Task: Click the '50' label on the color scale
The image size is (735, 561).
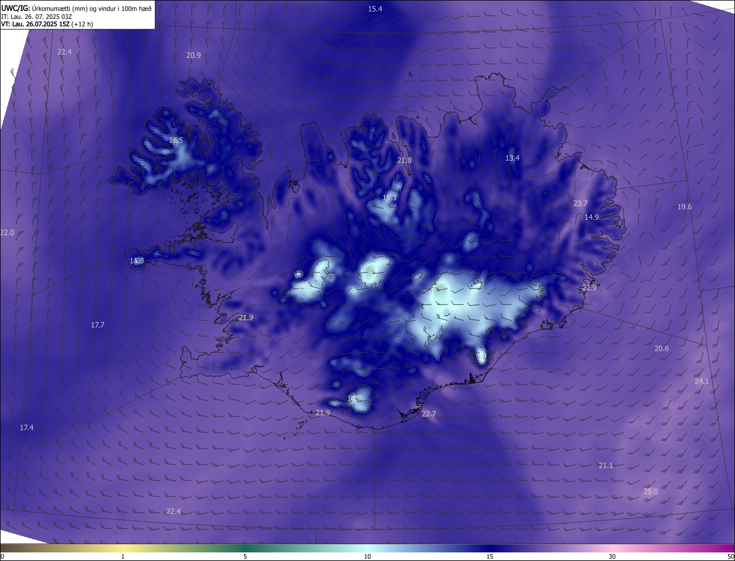Action: [x=730, y=556]
